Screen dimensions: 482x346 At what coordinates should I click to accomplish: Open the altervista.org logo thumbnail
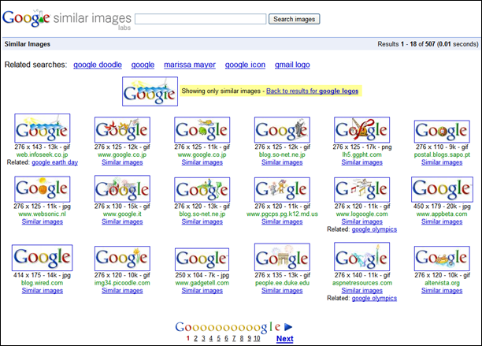click(x=442, y=259)
